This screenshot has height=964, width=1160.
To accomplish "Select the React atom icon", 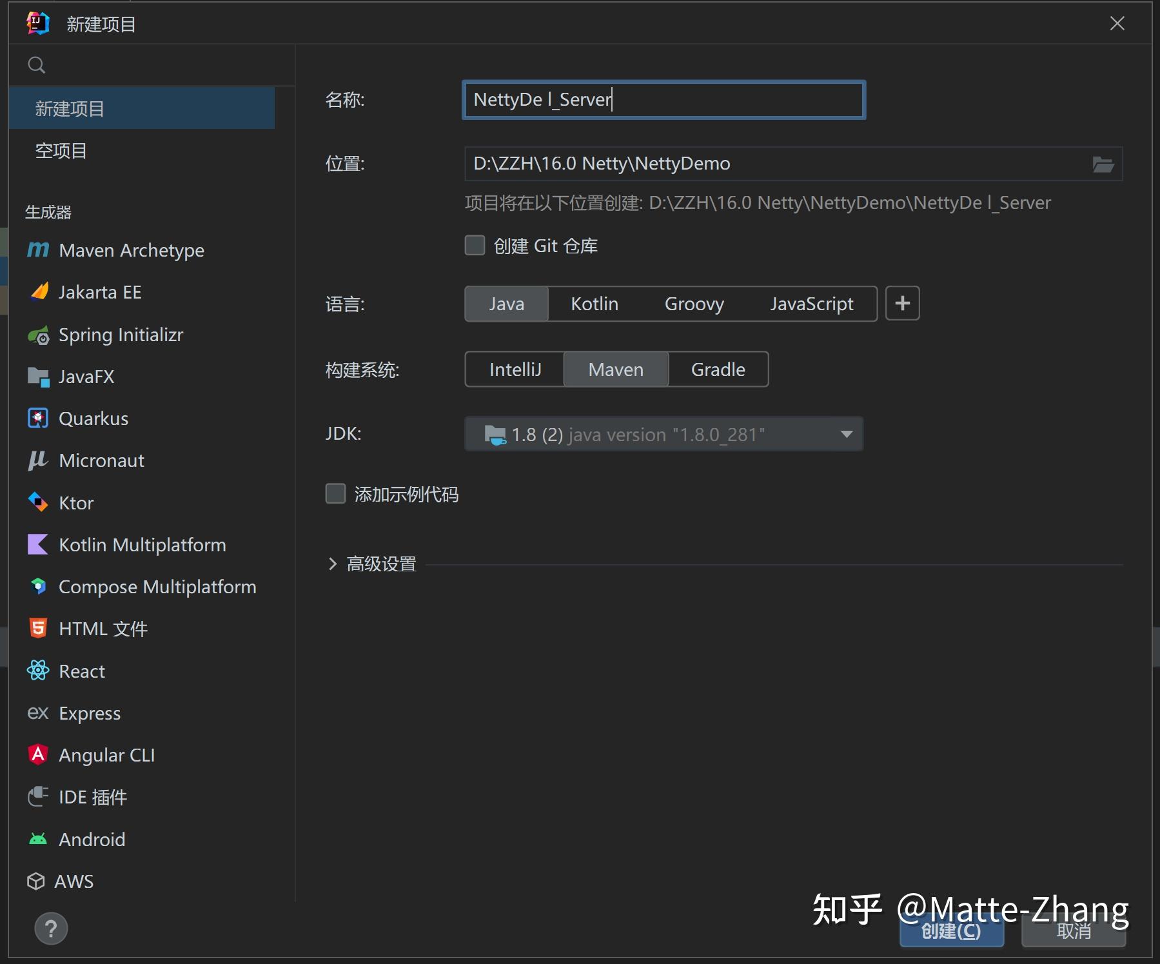I will (x=38, y=671).
